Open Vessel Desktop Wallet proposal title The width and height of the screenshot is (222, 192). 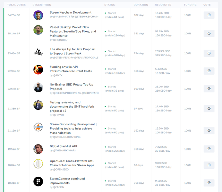[73, 31]
